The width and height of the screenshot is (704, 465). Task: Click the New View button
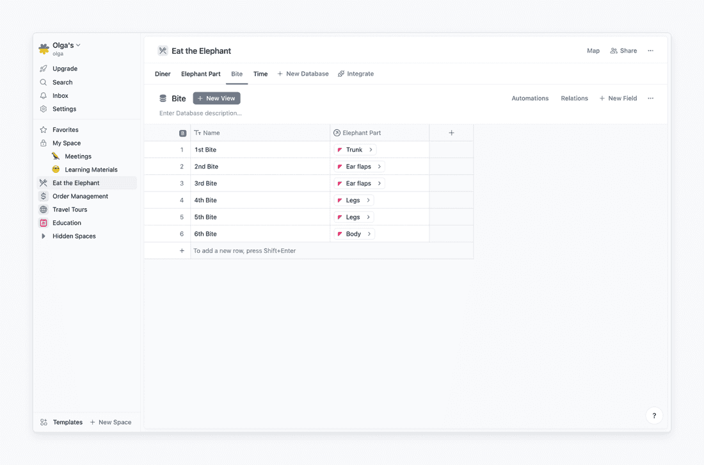tap(216, 99)
